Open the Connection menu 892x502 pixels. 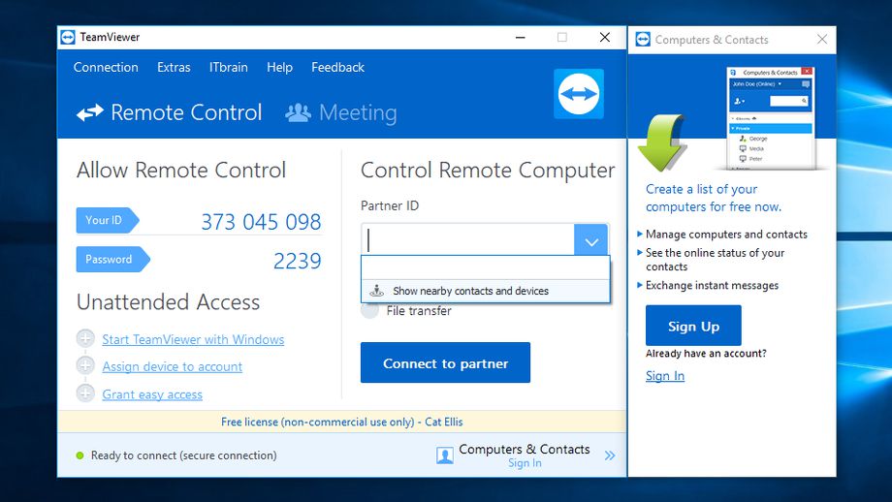tap(106, 67)
